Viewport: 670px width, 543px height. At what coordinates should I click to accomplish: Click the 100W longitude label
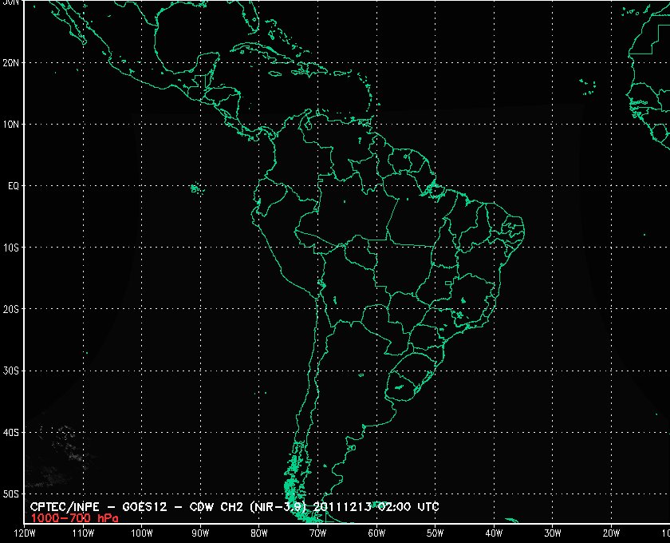[142, 533]
